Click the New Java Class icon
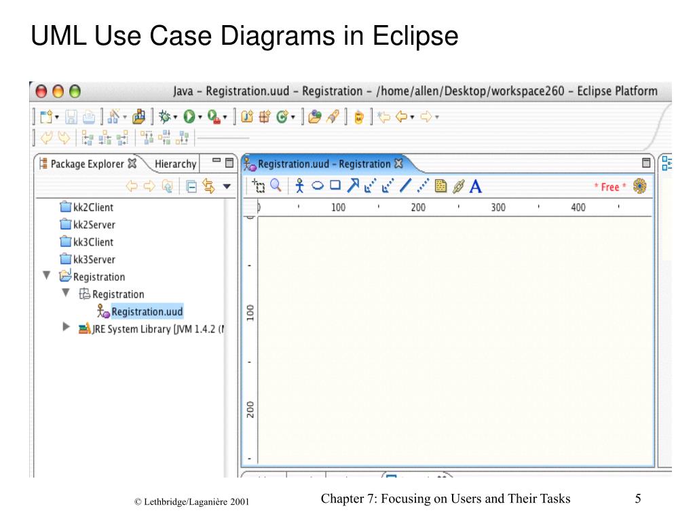The width and height of the screenshot is (695, 521). tap(282, 117)
